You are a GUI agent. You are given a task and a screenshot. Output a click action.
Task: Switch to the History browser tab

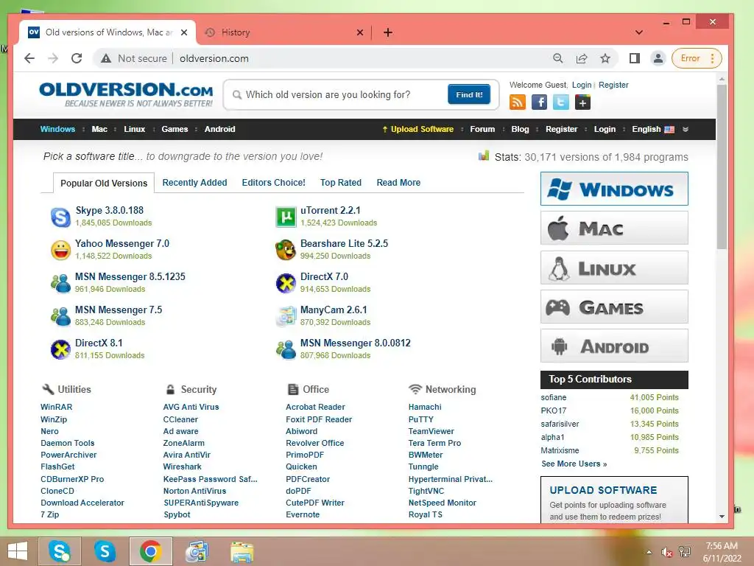[x=283, y=32]
